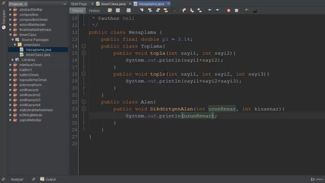Select the sinifKavrami3 project
Image resolution: width=325 pixels, height=183 pixels.
click(x=29, y=100)
